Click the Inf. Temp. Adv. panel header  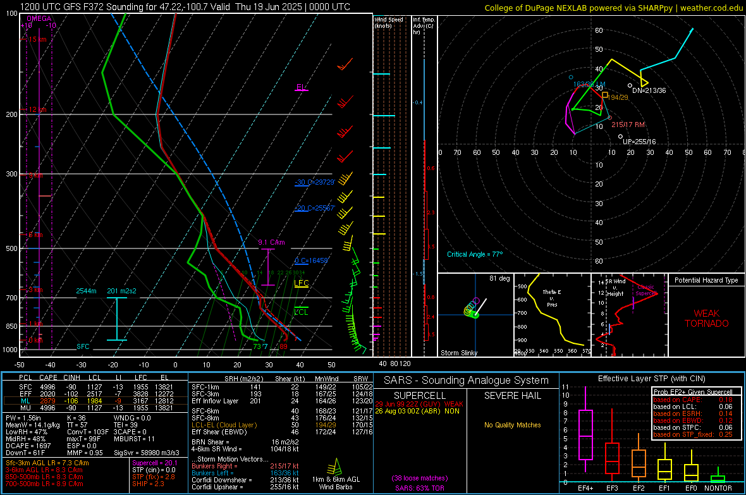point(424,26)
